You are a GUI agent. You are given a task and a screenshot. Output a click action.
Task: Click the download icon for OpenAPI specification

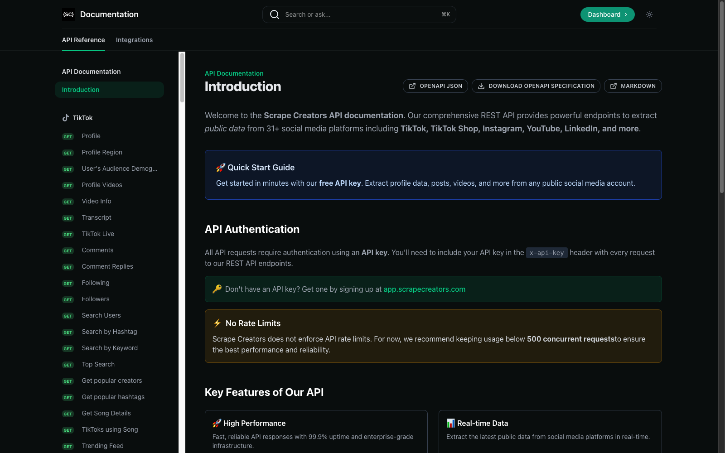pyautogui.click(x=481, y=86)
